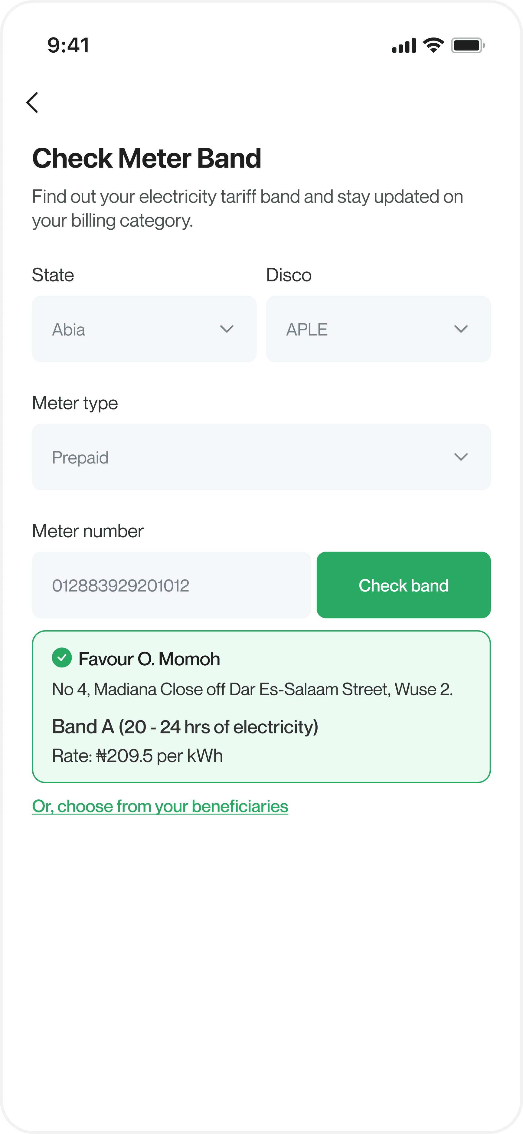Tap the Madiana Close address line
The image size is (523, 1134).
252,689
